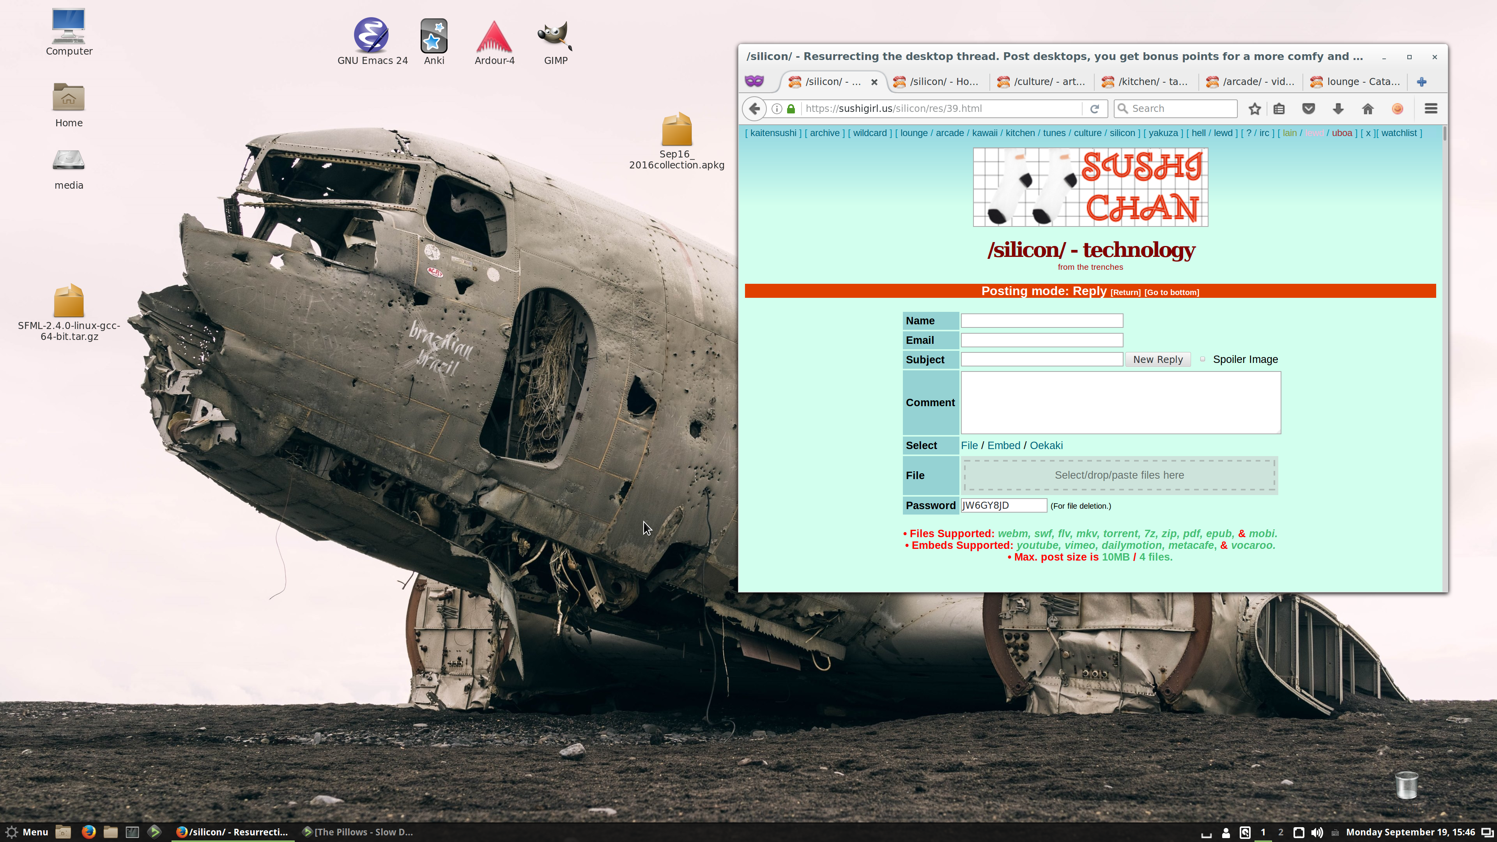Open the site identity info icon
Screen dimensions: 1497x842
tap(777, 109)
